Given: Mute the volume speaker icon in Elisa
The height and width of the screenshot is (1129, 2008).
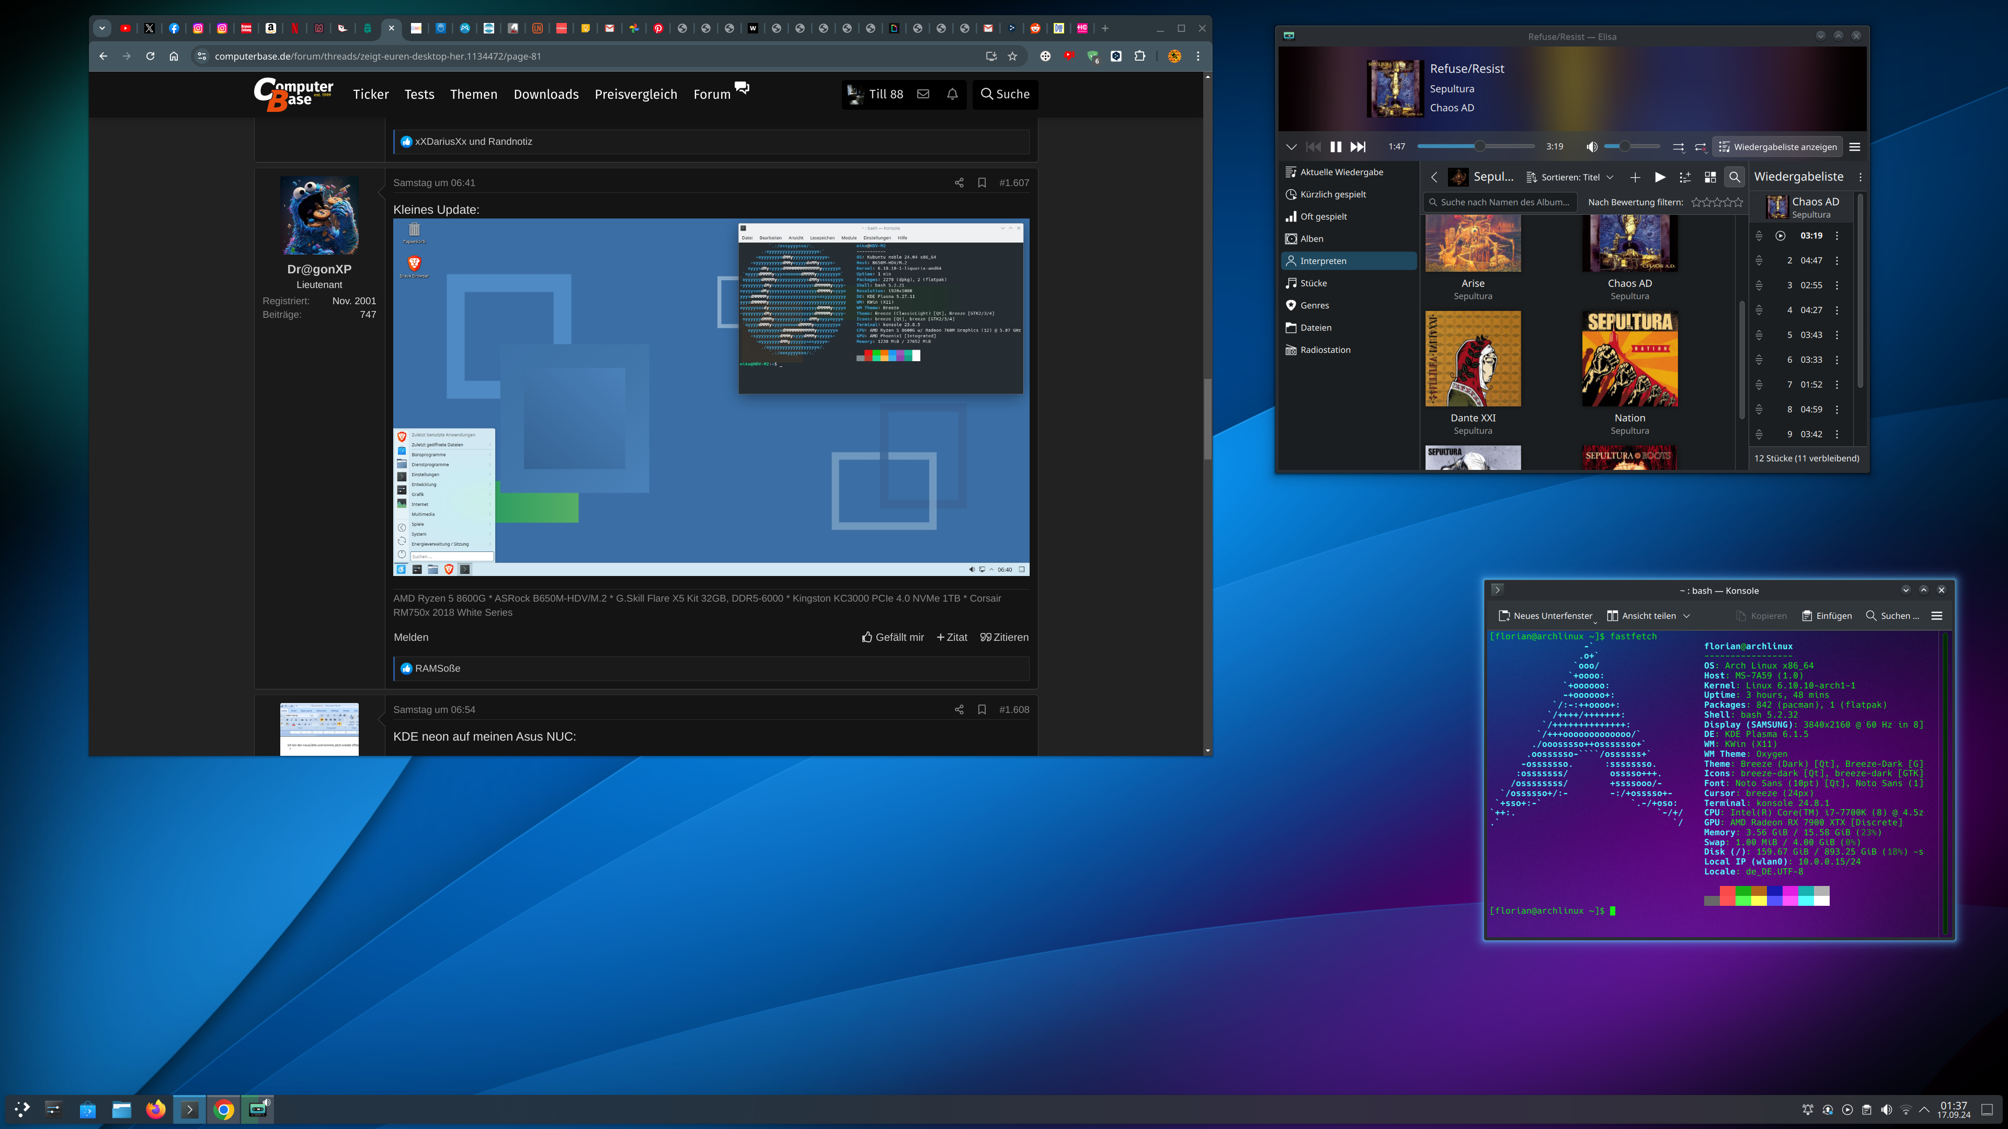Looking at the screenshot, I should [1592, 146].
